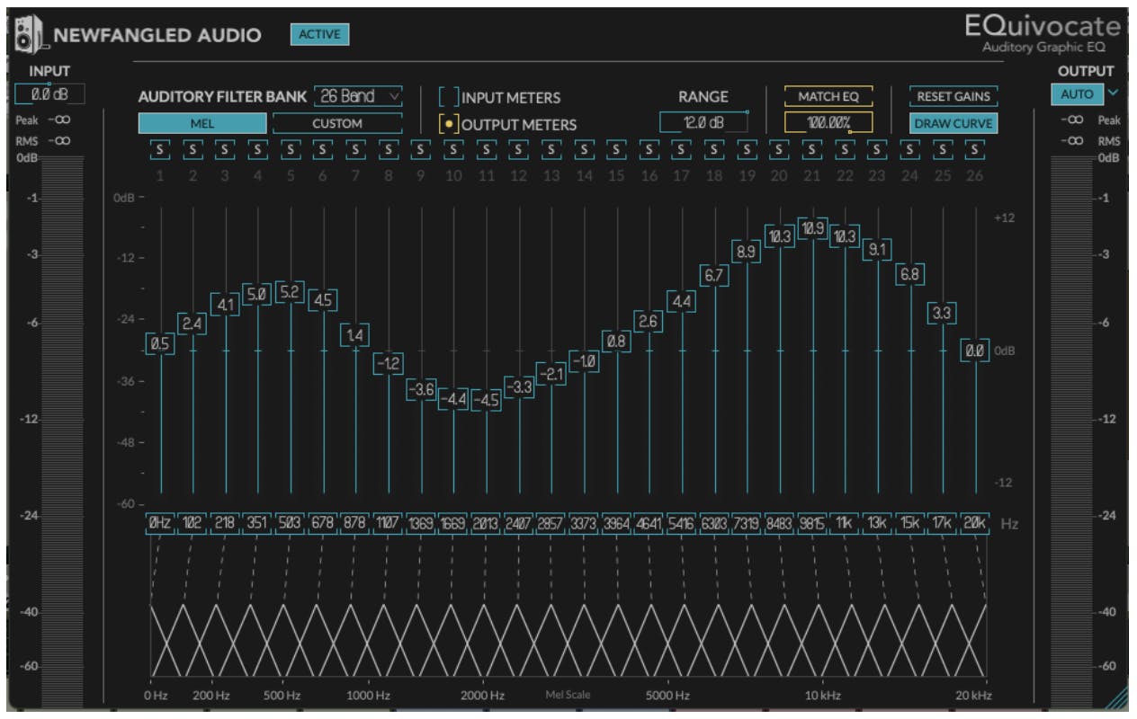1137x719 pixels.
Task: Switch to the CUSTOM scale tab
Action: (x=337, y=124)
